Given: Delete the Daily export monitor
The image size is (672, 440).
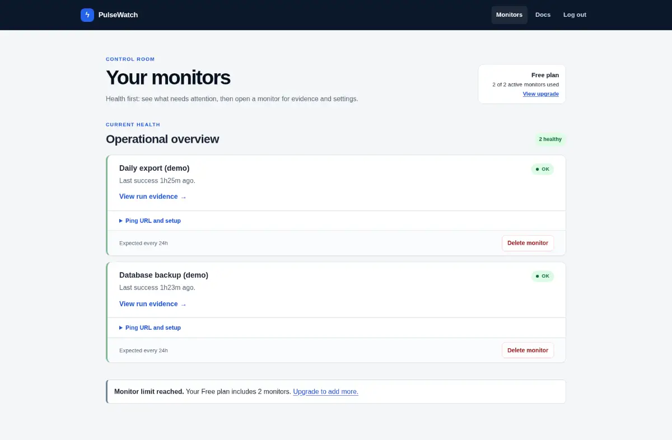Looking at the screenshot, I should [x=528, y=243].
